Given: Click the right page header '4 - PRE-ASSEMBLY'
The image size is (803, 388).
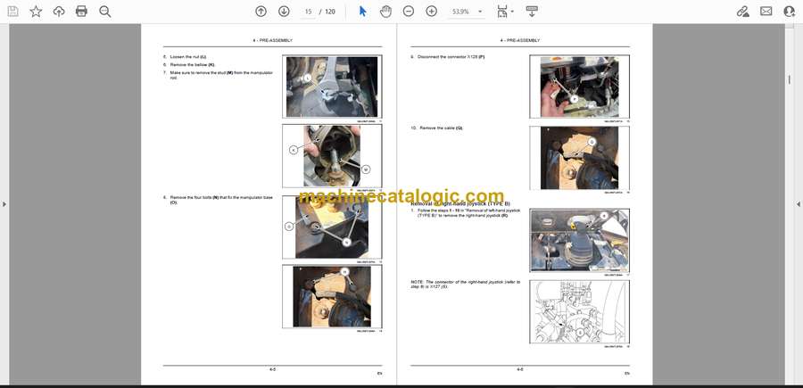Looking at the screenshot, I should 520,40.
